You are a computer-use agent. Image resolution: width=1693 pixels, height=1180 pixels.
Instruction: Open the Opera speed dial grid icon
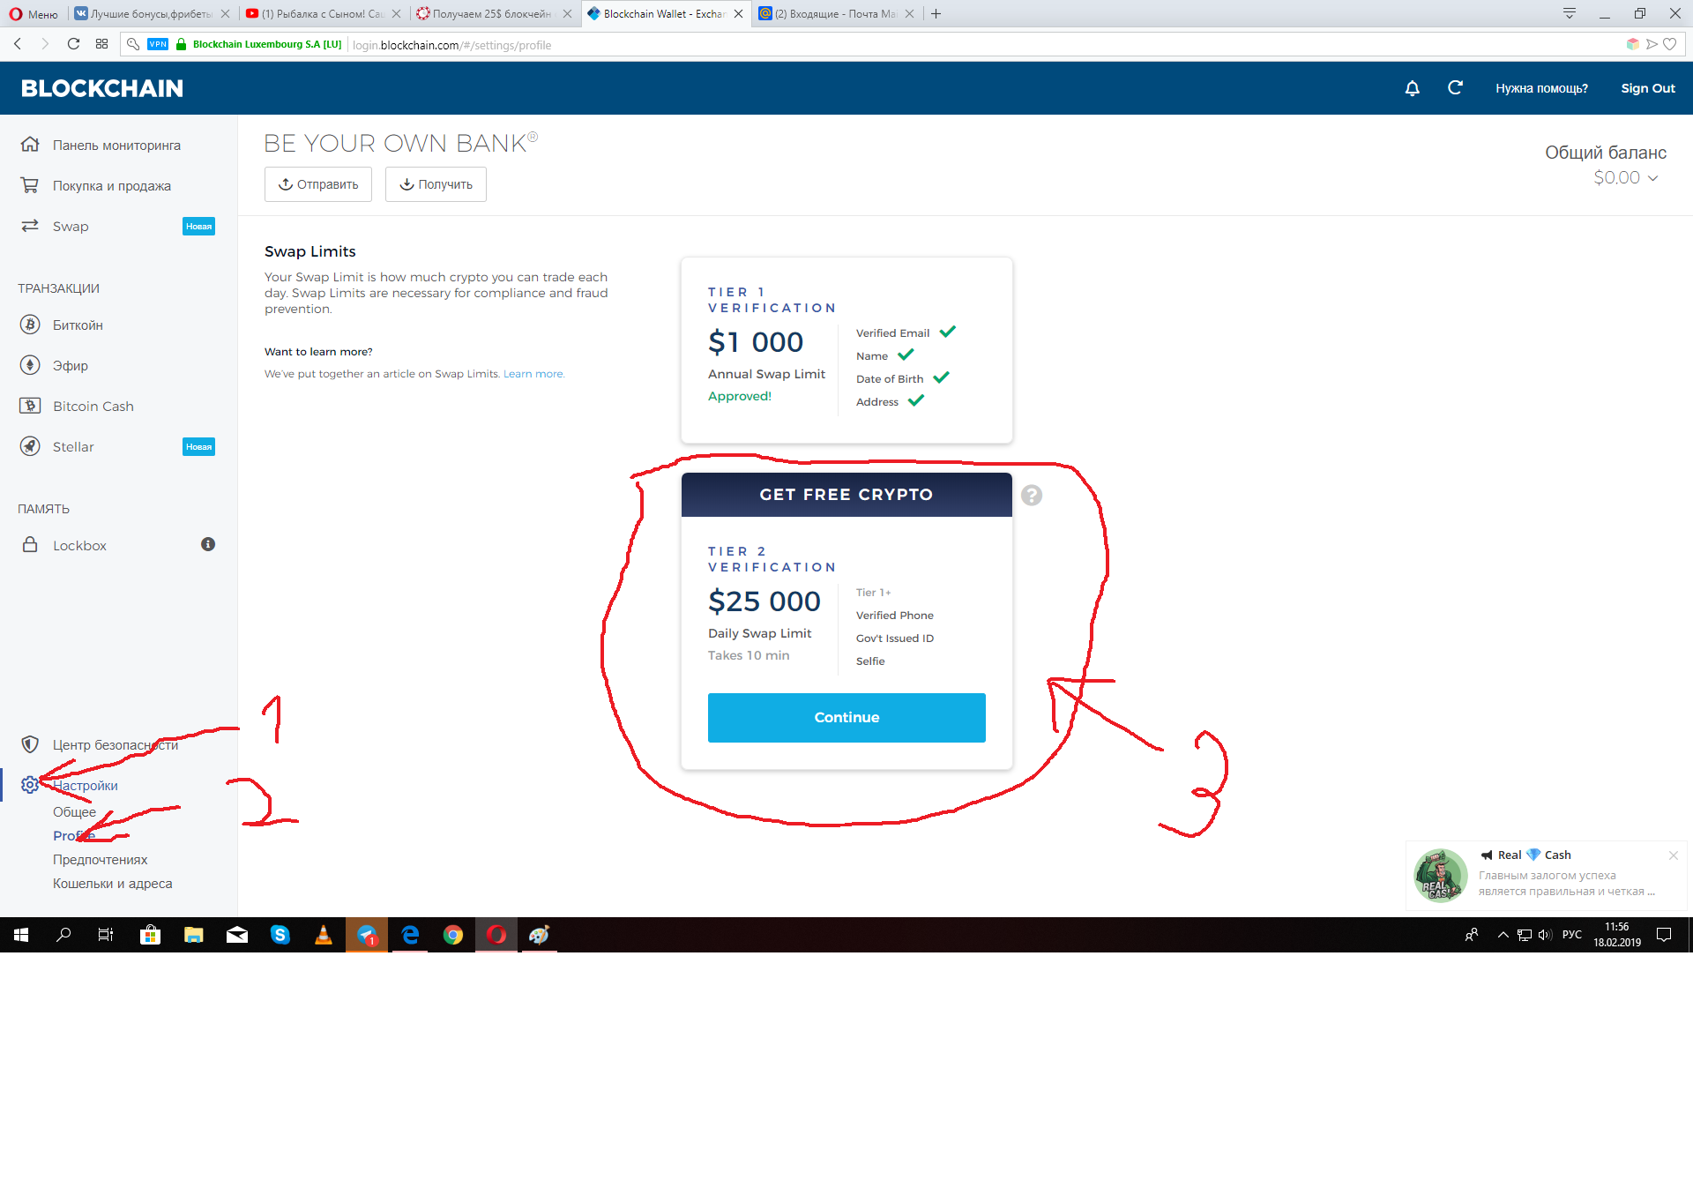pos(101,44)
